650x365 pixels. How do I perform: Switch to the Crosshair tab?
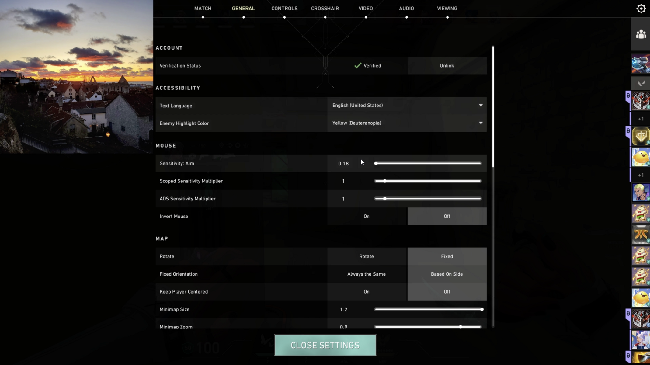pos(325,9)
